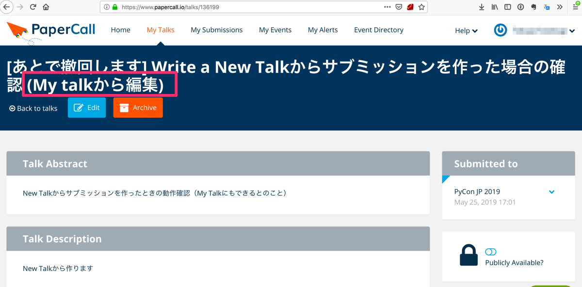Save the page to Pocket
The height and width of the screenshot is (287, 582).
coord(399,7)
